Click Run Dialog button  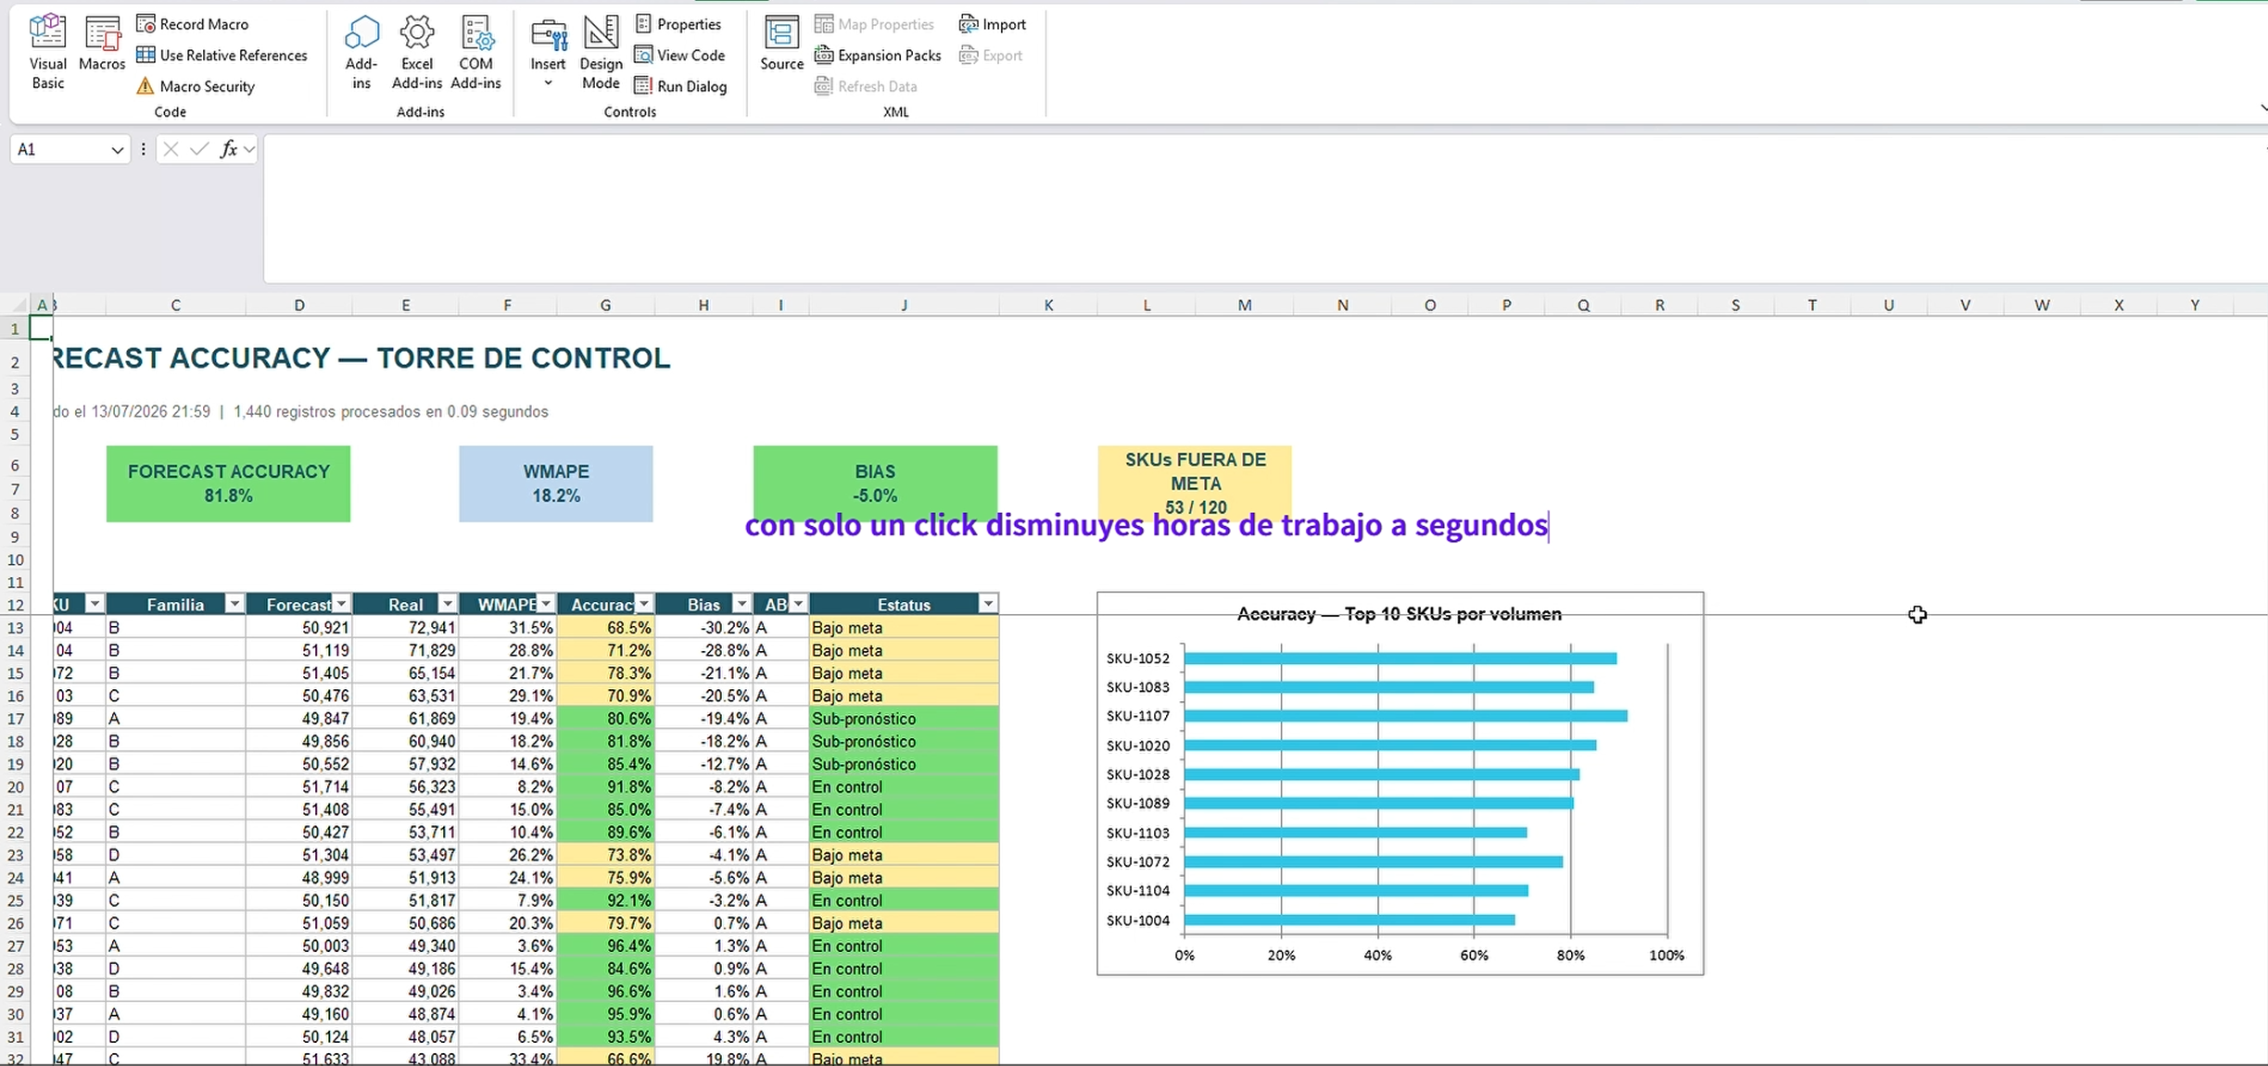tap(680, 86)
